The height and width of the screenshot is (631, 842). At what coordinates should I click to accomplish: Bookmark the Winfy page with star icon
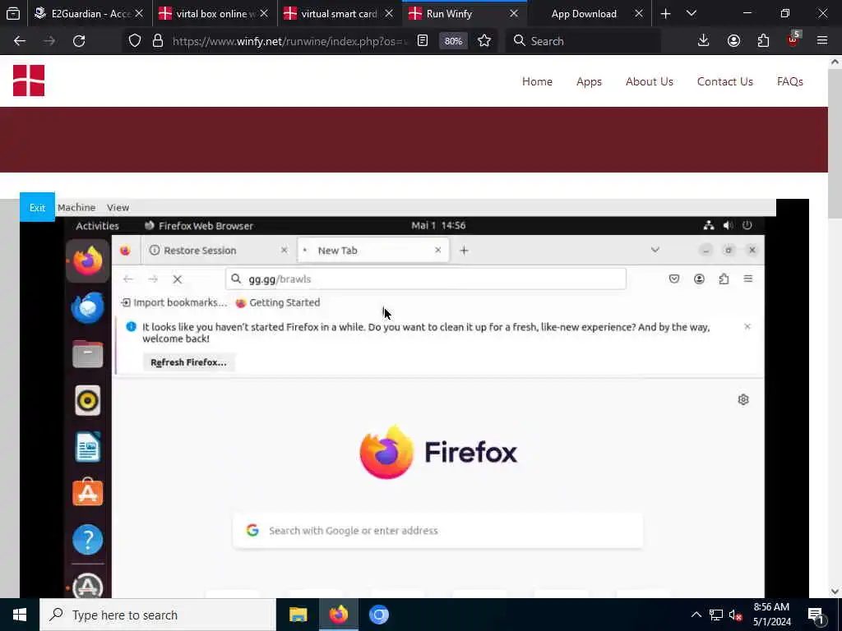(483, 41)
